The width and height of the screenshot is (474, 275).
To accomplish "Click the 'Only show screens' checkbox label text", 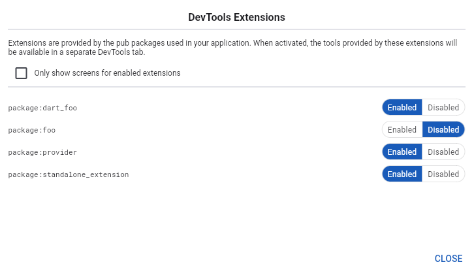I will (x=107, y=73).
